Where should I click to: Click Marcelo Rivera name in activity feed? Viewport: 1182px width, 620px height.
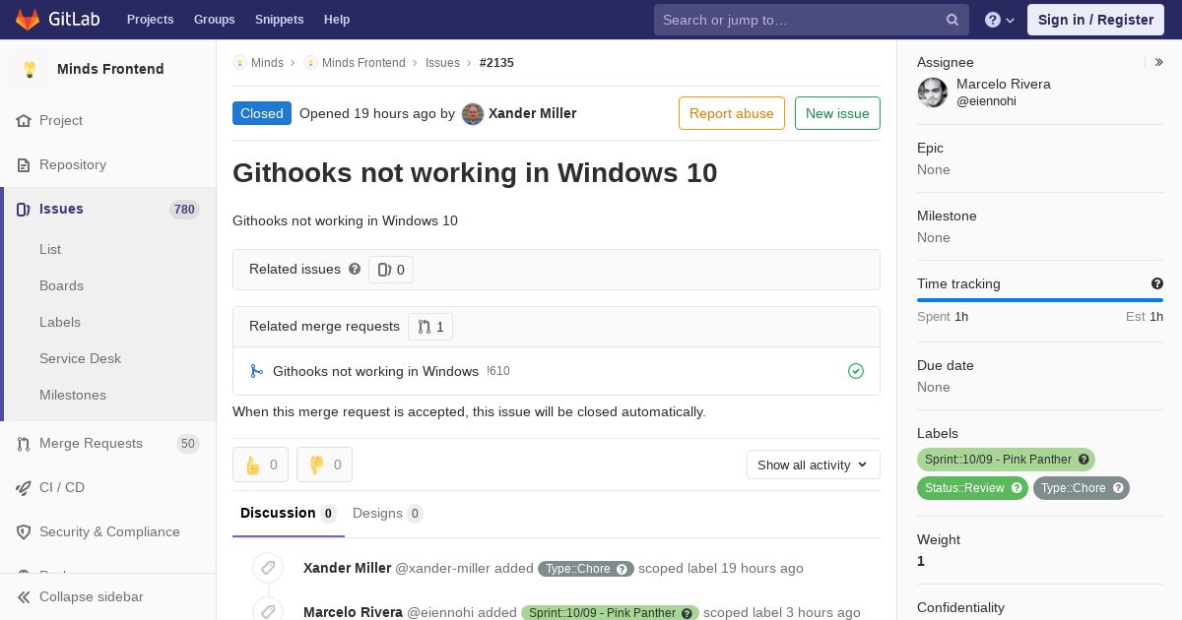pyautogui.click(x=353, y=612)
